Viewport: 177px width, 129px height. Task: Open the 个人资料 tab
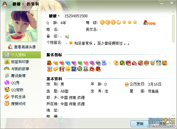pyautogui.click(x=22, y=55)
